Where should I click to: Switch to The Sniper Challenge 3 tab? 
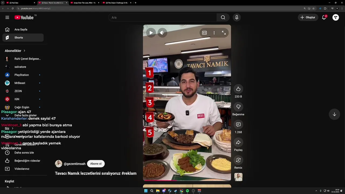117,3
